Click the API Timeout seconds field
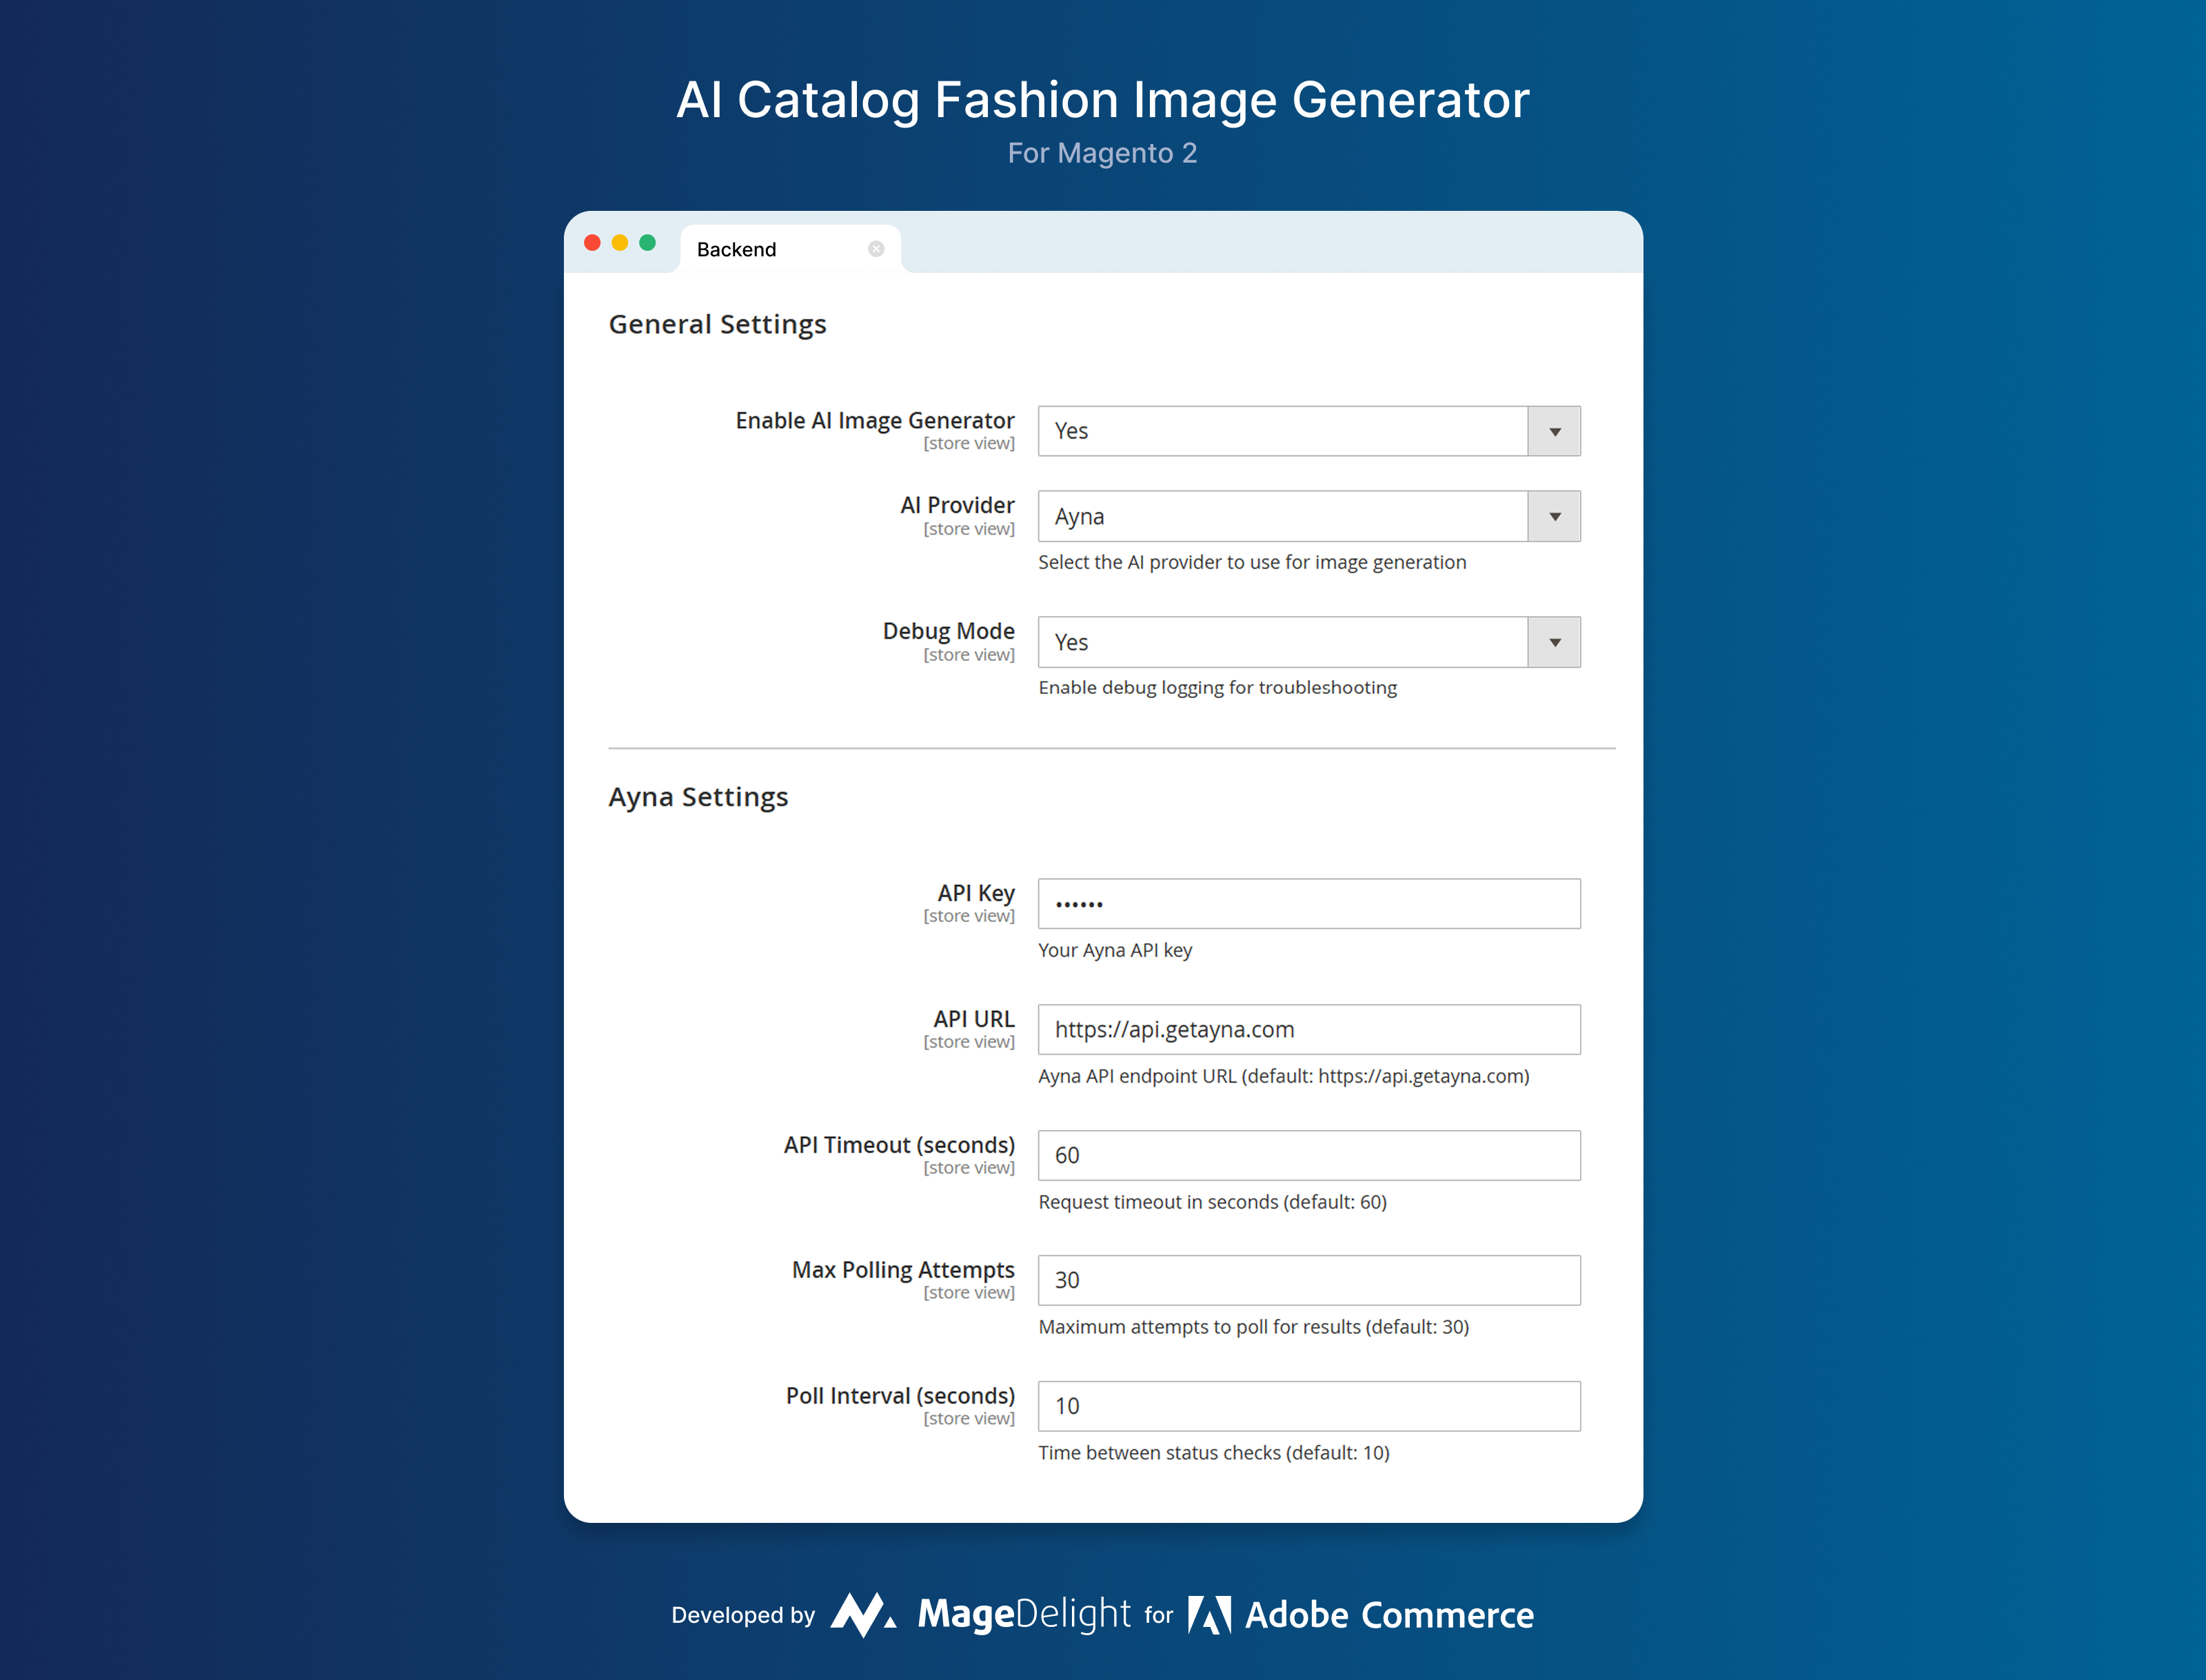2206x1680 pixels. [1310, 1156]
